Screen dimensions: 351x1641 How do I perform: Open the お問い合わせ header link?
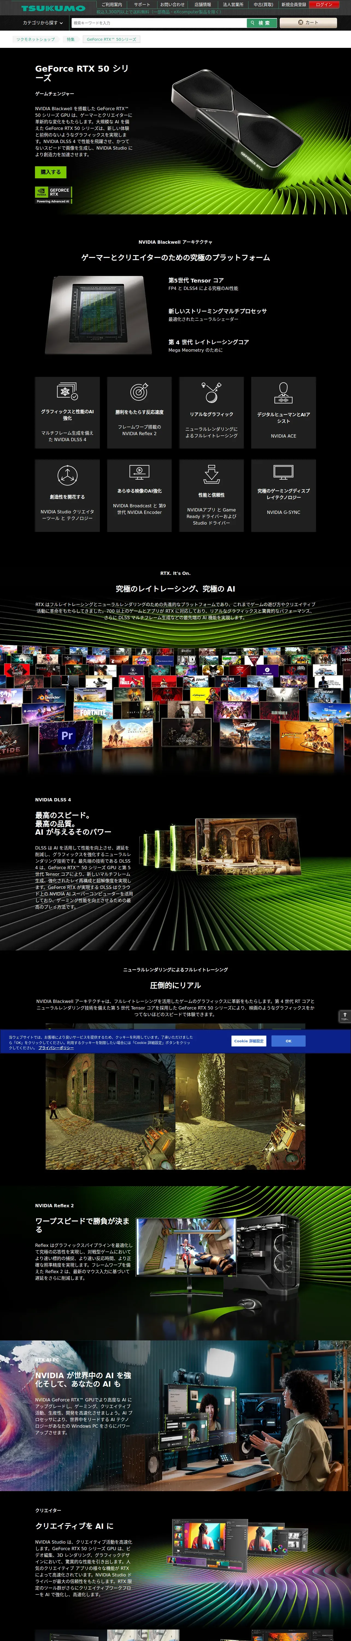point(172,4)
